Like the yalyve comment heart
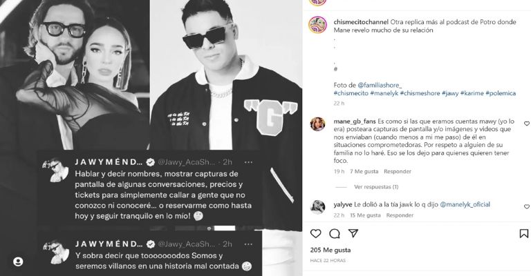 tap(527, 206)
